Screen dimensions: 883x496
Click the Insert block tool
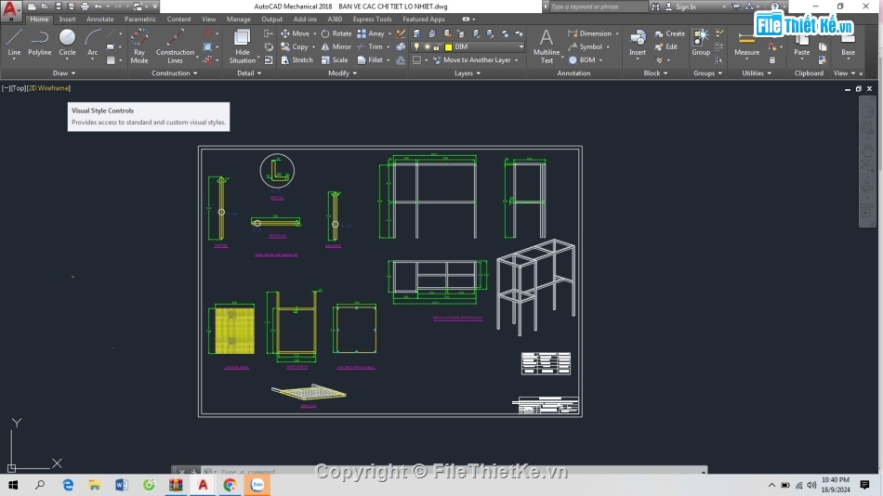click(x=638, y=44)
